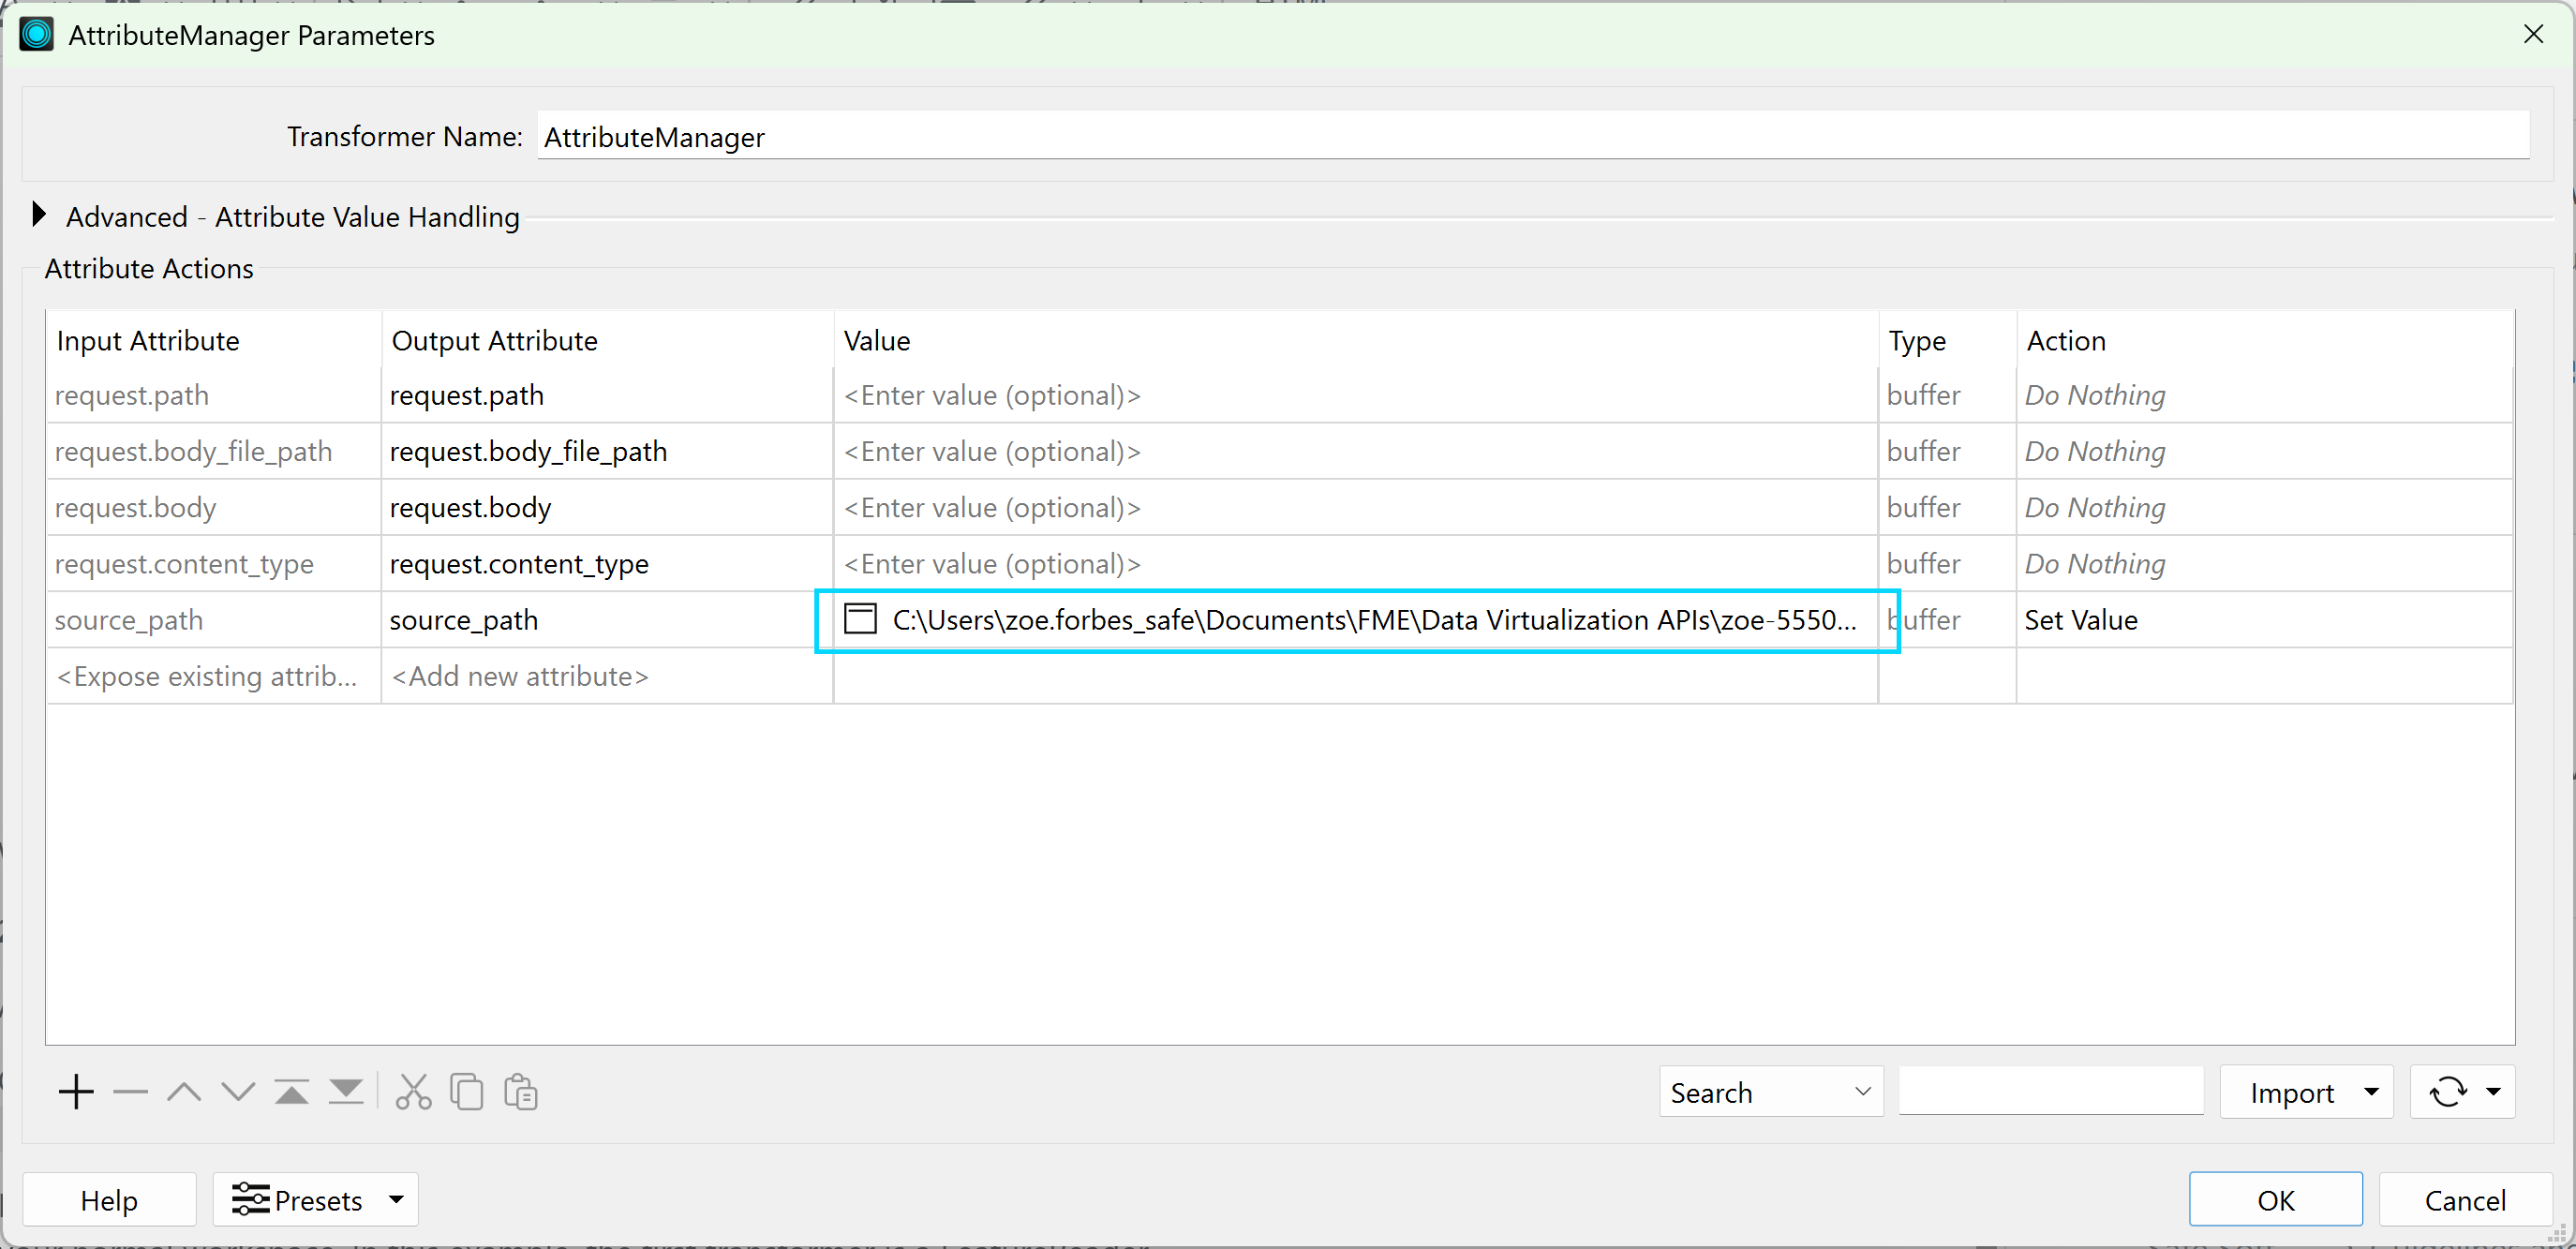Image resolution: width=2576 pixels, height=1249 pixels.
Task: Open the refresh options dropdown arrow
Action: [x=2493, y=1091]
